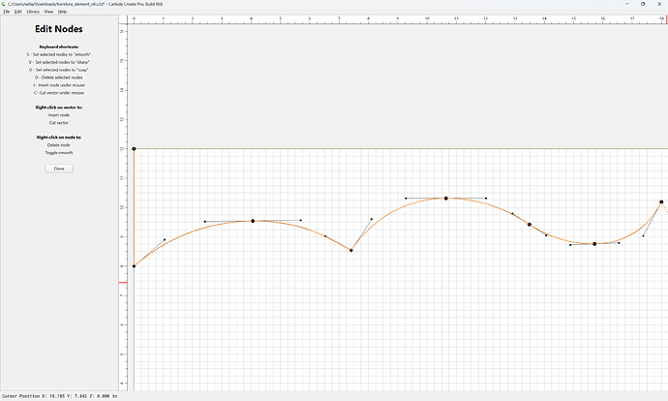Click the 'D - Delete selected nodes' text
Image resolution: width=668 pixels, height=401 pixels.
(x=59, y=77)
